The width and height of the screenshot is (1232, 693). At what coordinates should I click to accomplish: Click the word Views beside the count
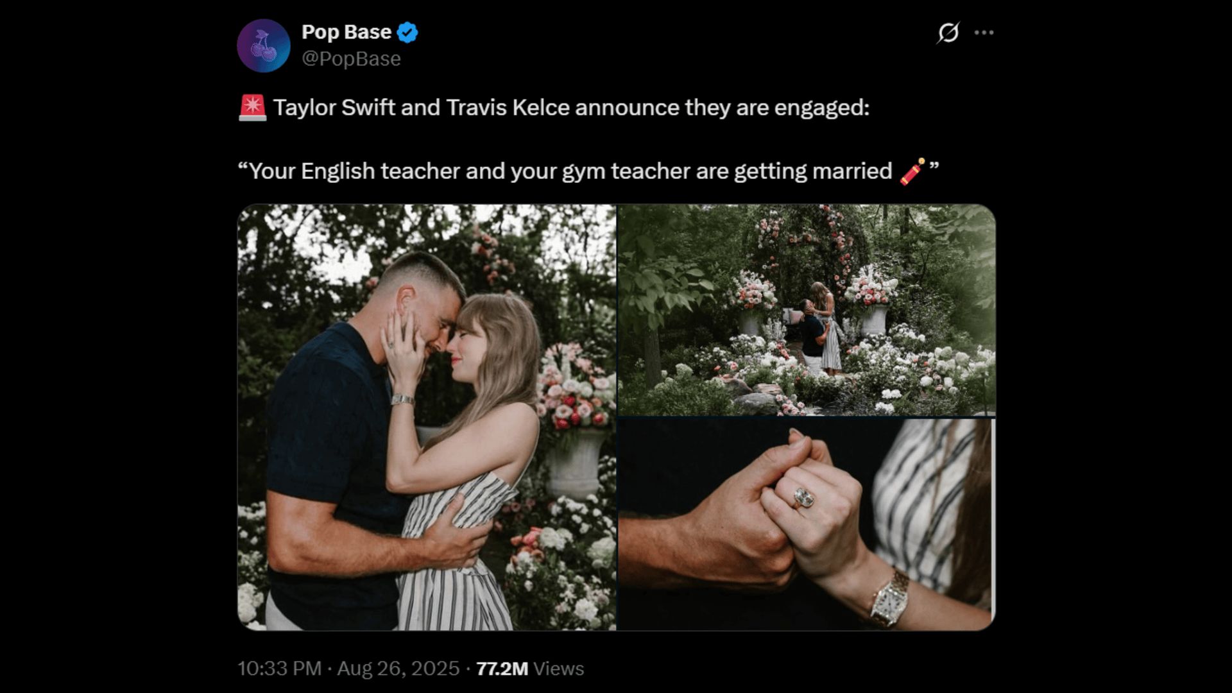[x=558, y=669]
